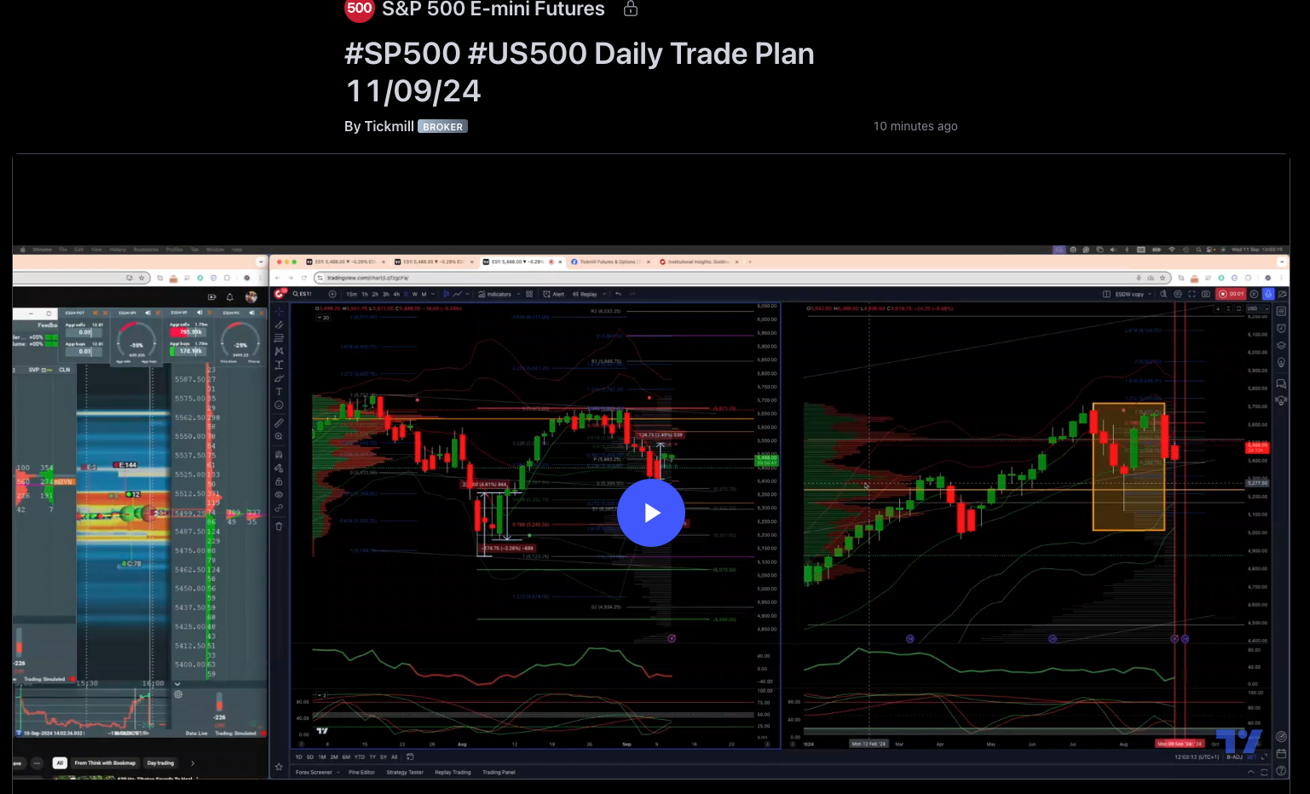Screen dimensions: 1310x794
Task: Open the ideas lightbulb icon in the right sidebar
Action: [1281, 362]
